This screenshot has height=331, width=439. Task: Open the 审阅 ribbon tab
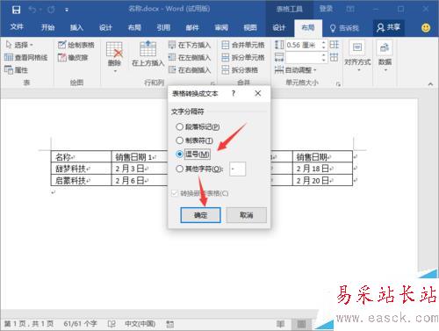point(221,27)
